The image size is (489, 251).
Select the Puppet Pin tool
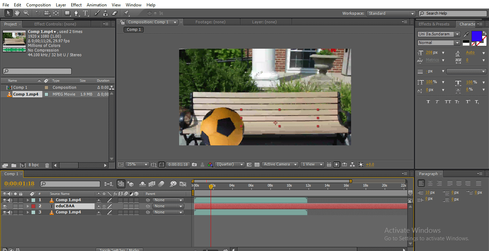[126, 13]
